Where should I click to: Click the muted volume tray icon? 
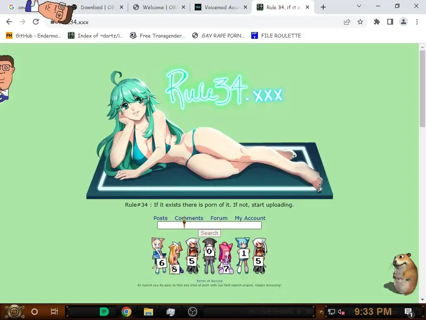point(341,312)
